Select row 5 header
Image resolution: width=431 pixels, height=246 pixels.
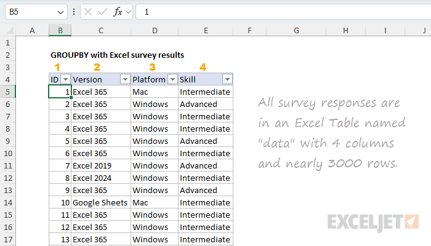click(7, 92)
